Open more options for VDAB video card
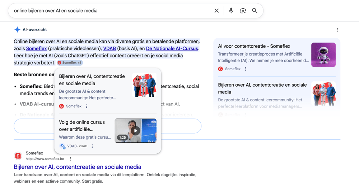 (x=92, y=146)
